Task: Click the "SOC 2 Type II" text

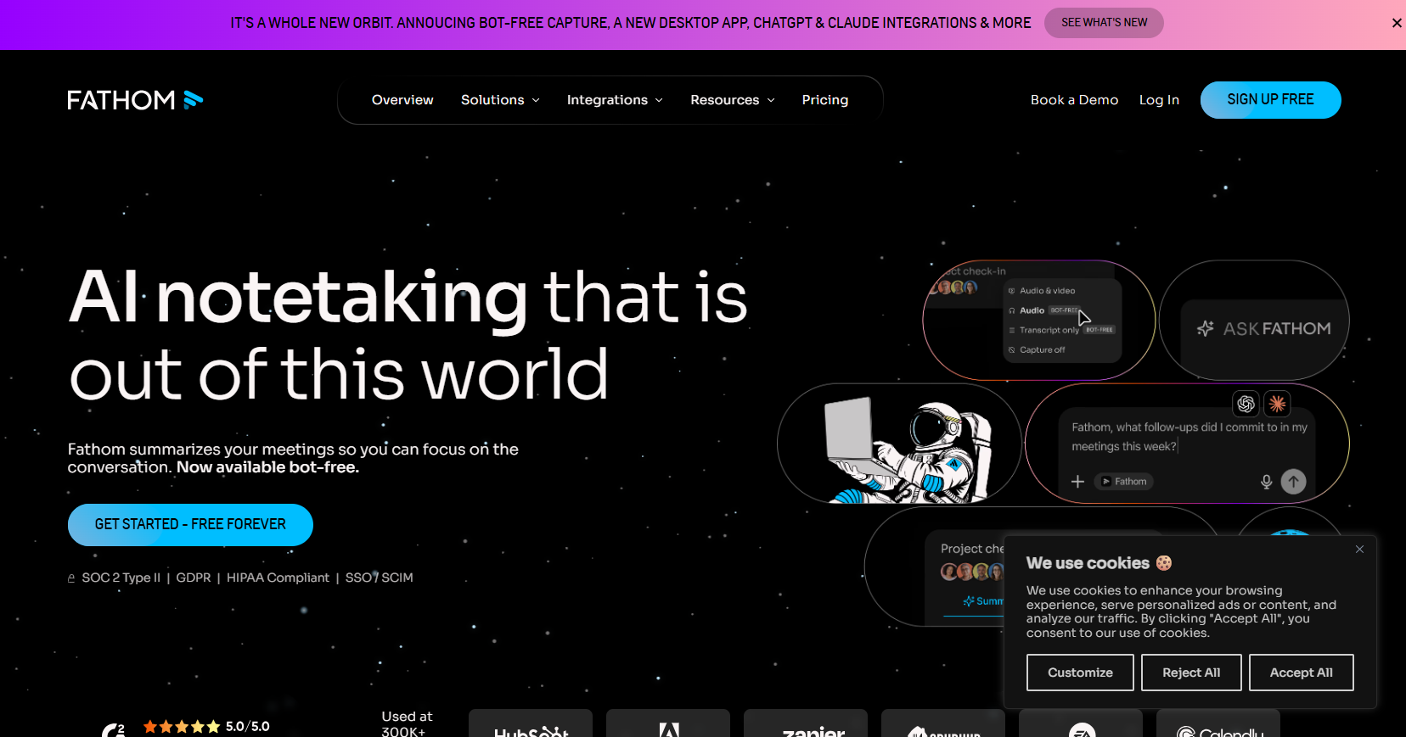Action: click(x=121, y=578)
